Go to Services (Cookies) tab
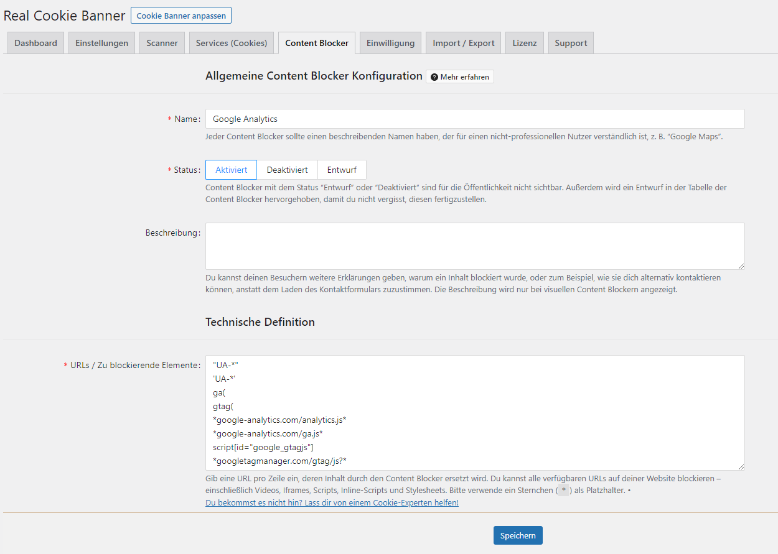The height and width of the screenshot is (554, 778). pyautogui.click(x=232, y=43)
